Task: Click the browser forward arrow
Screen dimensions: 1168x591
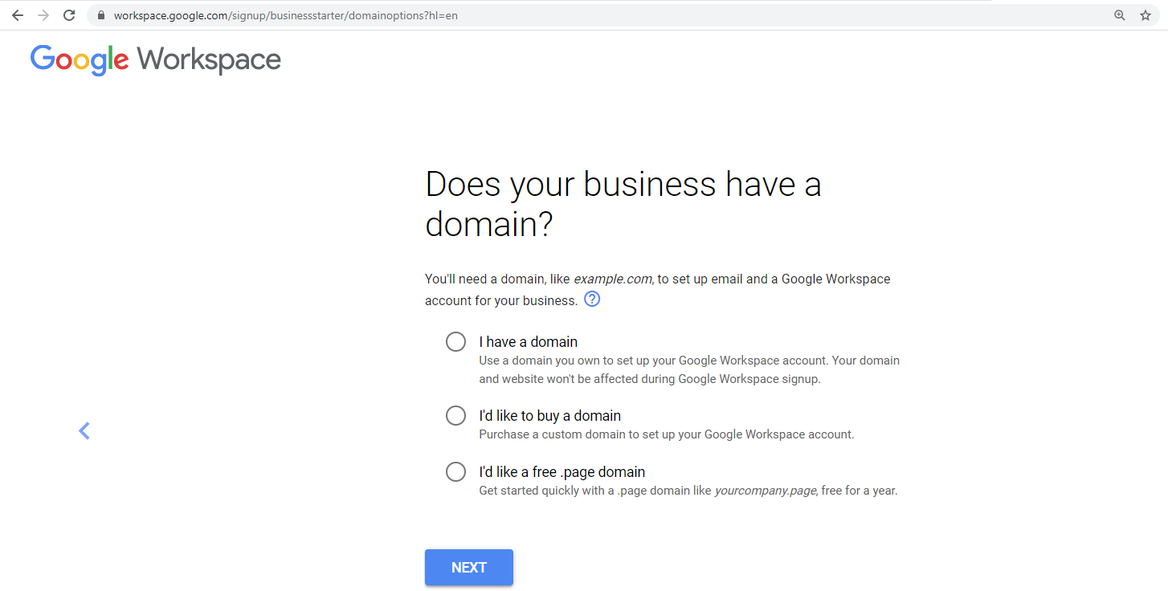Action: [43, 15]
